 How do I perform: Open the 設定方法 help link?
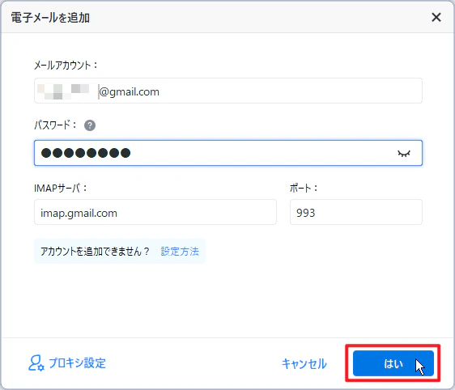point(180,252)
